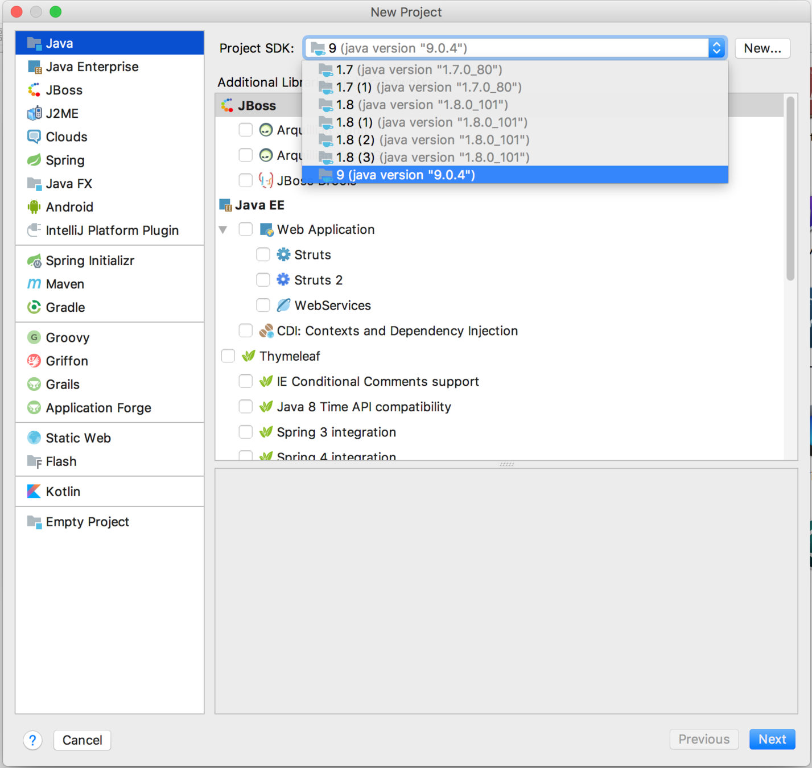Choose the J2ME project type icon
The image size is (812, 768).
34,114
